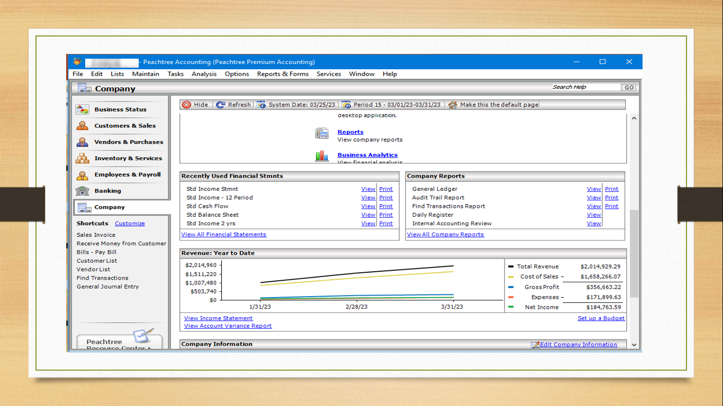Click the Peachtree app icon in title bar

click(77, 61)
